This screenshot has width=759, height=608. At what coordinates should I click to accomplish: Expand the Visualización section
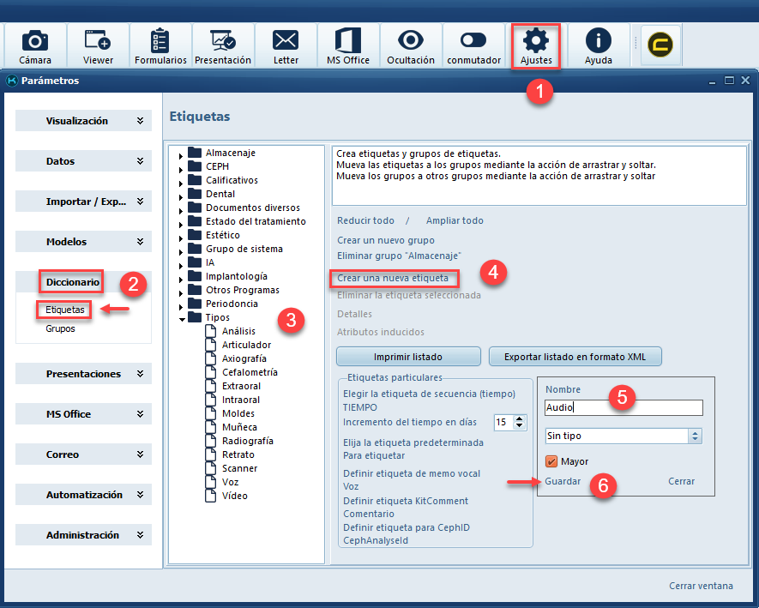tap(83, 121)
